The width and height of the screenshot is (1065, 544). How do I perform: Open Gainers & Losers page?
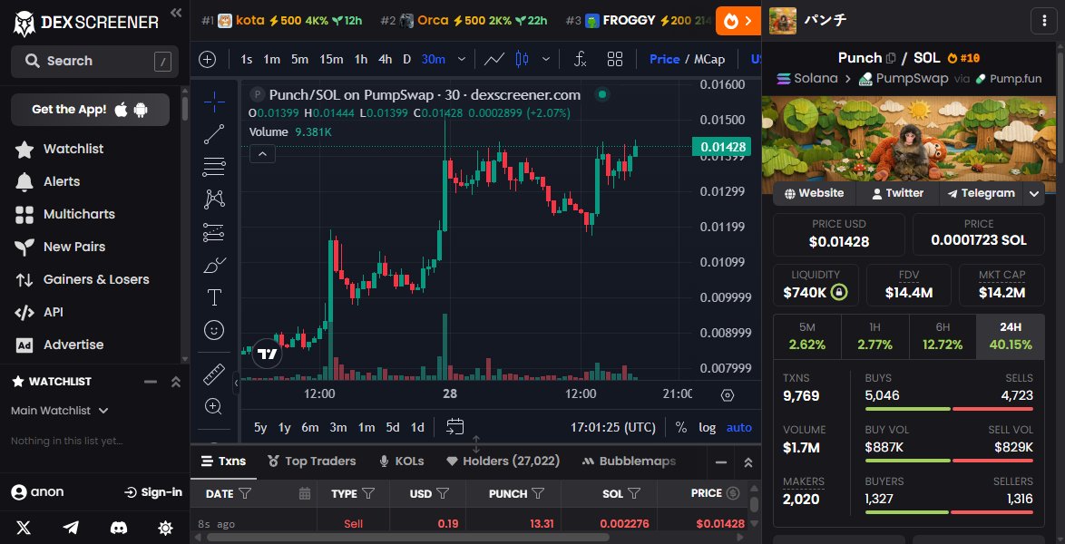(82, 279)
